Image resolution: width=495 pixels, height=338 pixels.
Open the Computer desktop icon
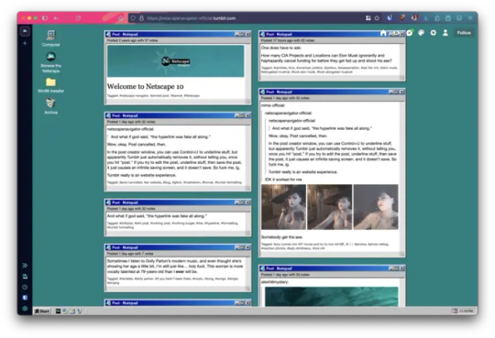[x=50, y=38]
